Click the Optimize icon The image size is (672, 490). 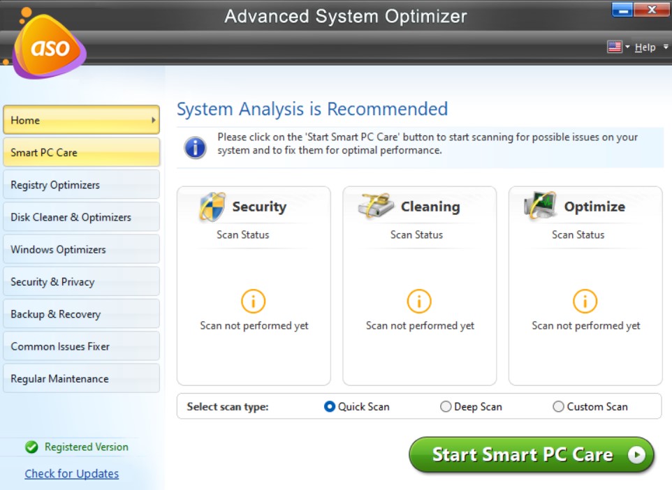541,205
